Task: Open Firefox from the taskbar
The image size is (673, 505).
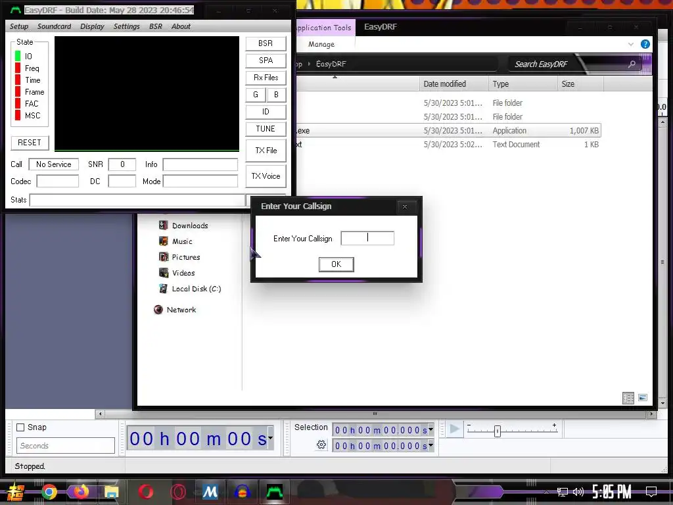Action: tap(81, 492)
